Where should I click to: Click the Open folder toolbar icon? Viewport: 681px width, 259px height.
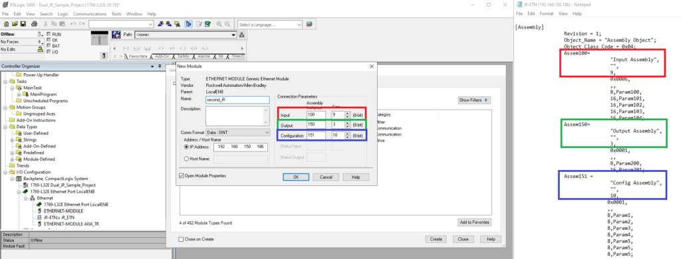click(x=15, y=24)
